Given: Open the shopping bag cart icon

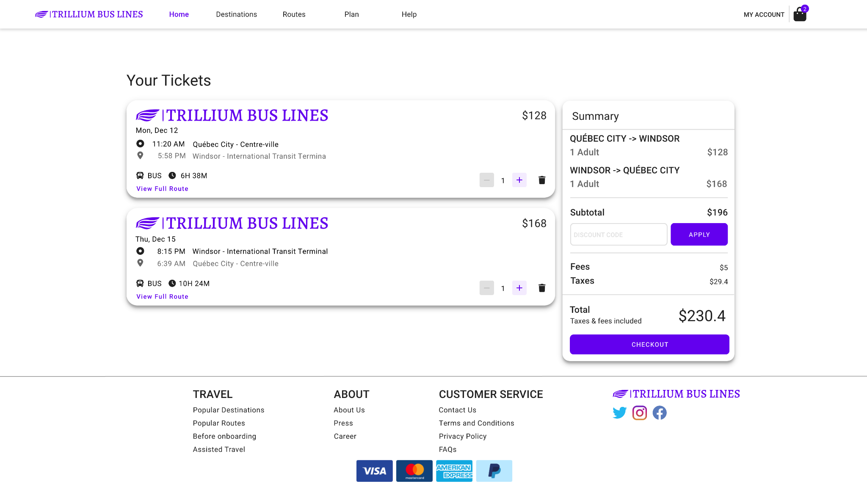Looking at the screenshot, I should pos(799,15).
